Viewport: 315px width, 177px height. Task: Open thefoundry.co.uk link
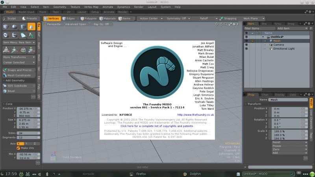[195, 115]
